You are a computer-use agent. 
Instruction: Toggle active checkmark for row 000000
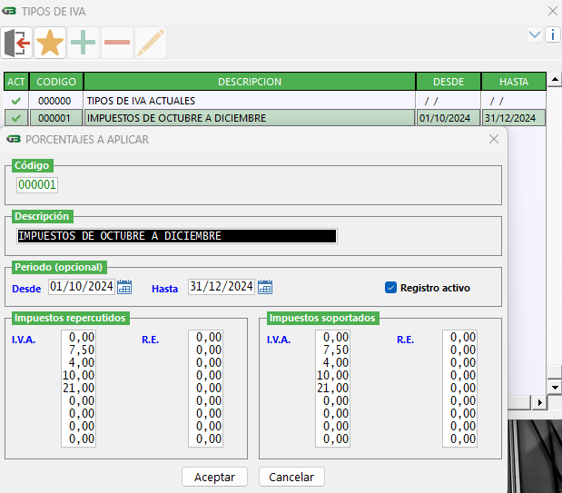[x=15, y=101]
